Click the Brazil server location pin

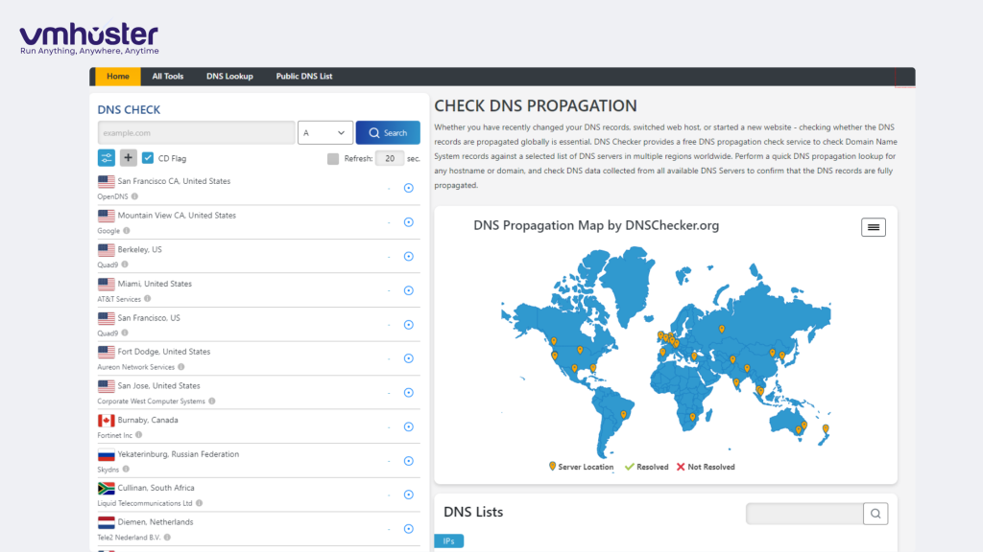point(623,415)
